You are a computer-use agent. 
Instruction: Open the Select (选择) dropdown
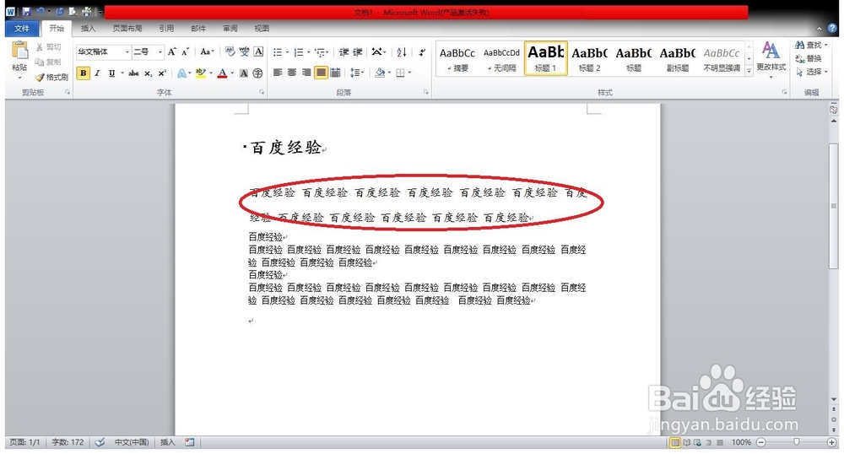(x=810, y=72)
